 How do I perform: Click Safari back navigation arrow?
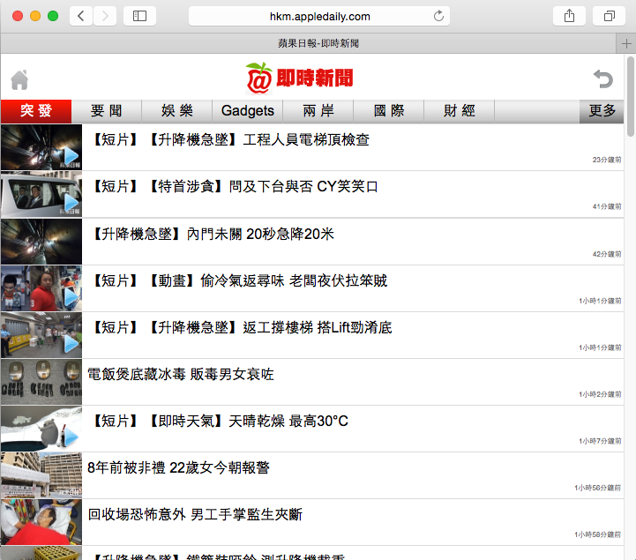[80, 16]
